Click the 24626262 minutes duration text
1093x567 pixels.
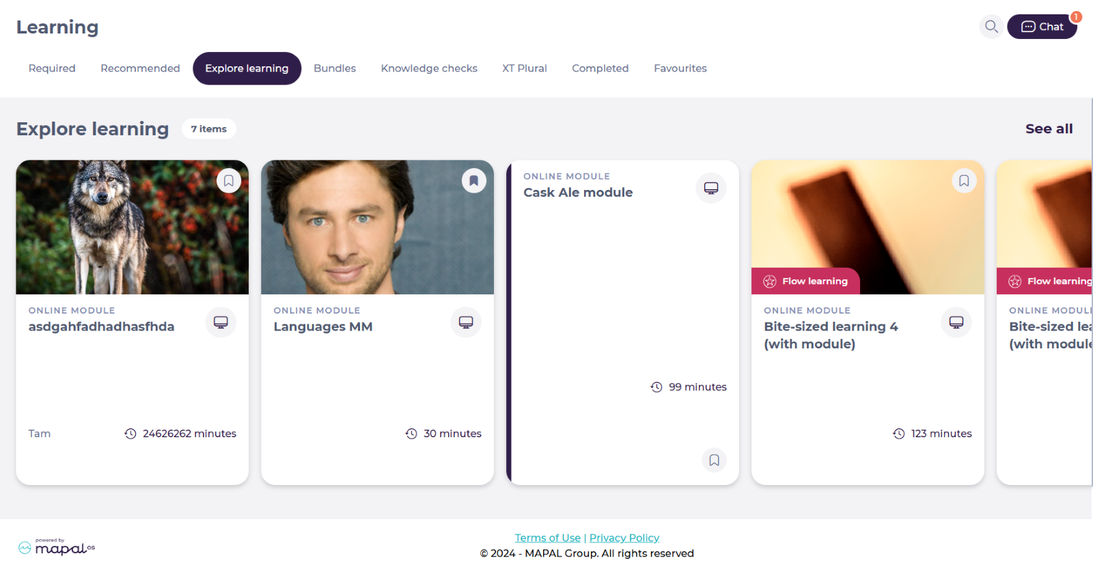[x=189, y=434]
